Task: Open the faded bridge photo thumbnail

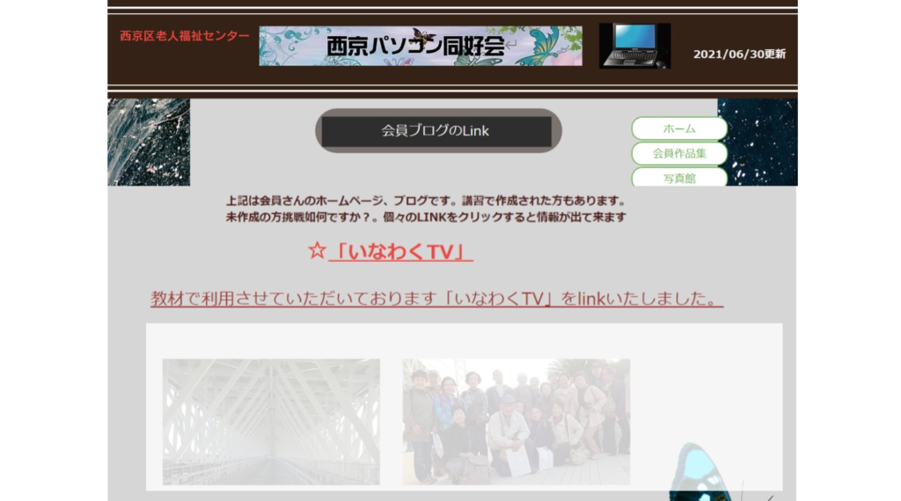Action: (x=271, y=421)
